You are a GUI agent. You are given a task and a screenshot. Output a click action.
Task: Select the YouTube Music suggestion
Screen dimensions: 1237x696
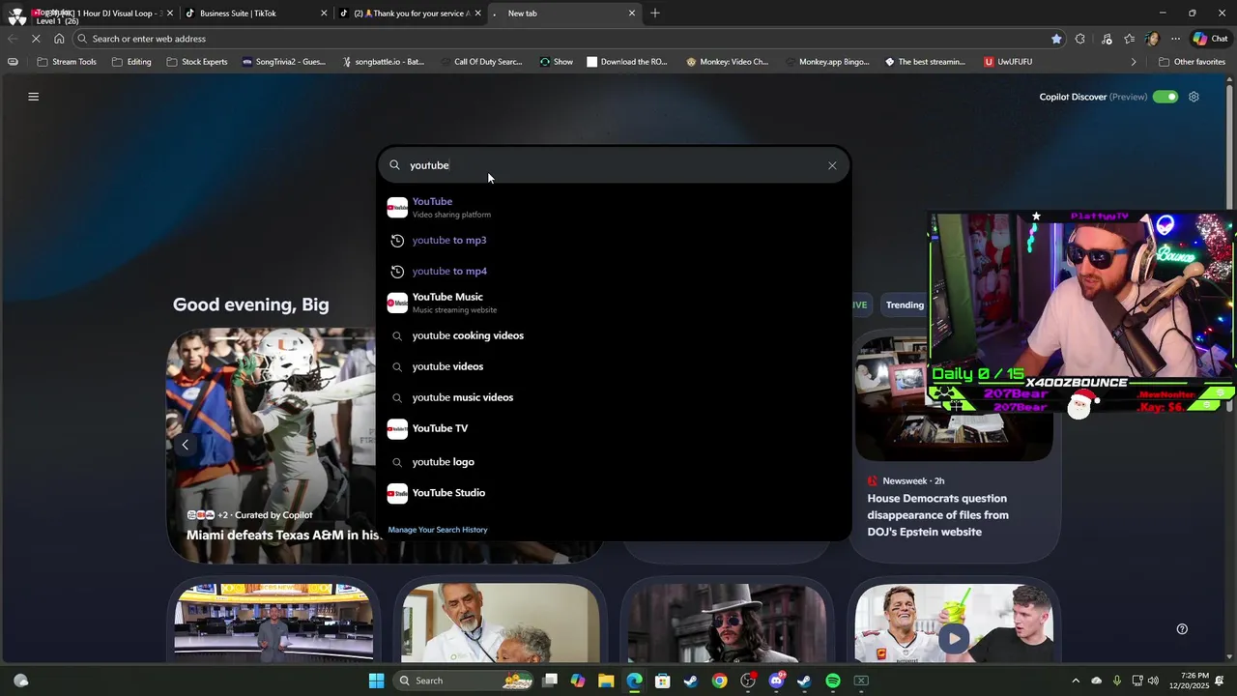[614, 303]
